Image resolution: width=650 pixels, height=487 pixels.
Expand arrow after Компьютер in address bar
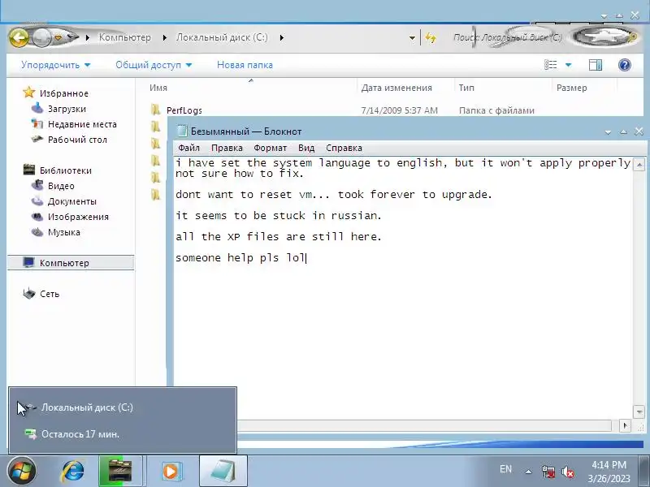[x=165, y=37]
